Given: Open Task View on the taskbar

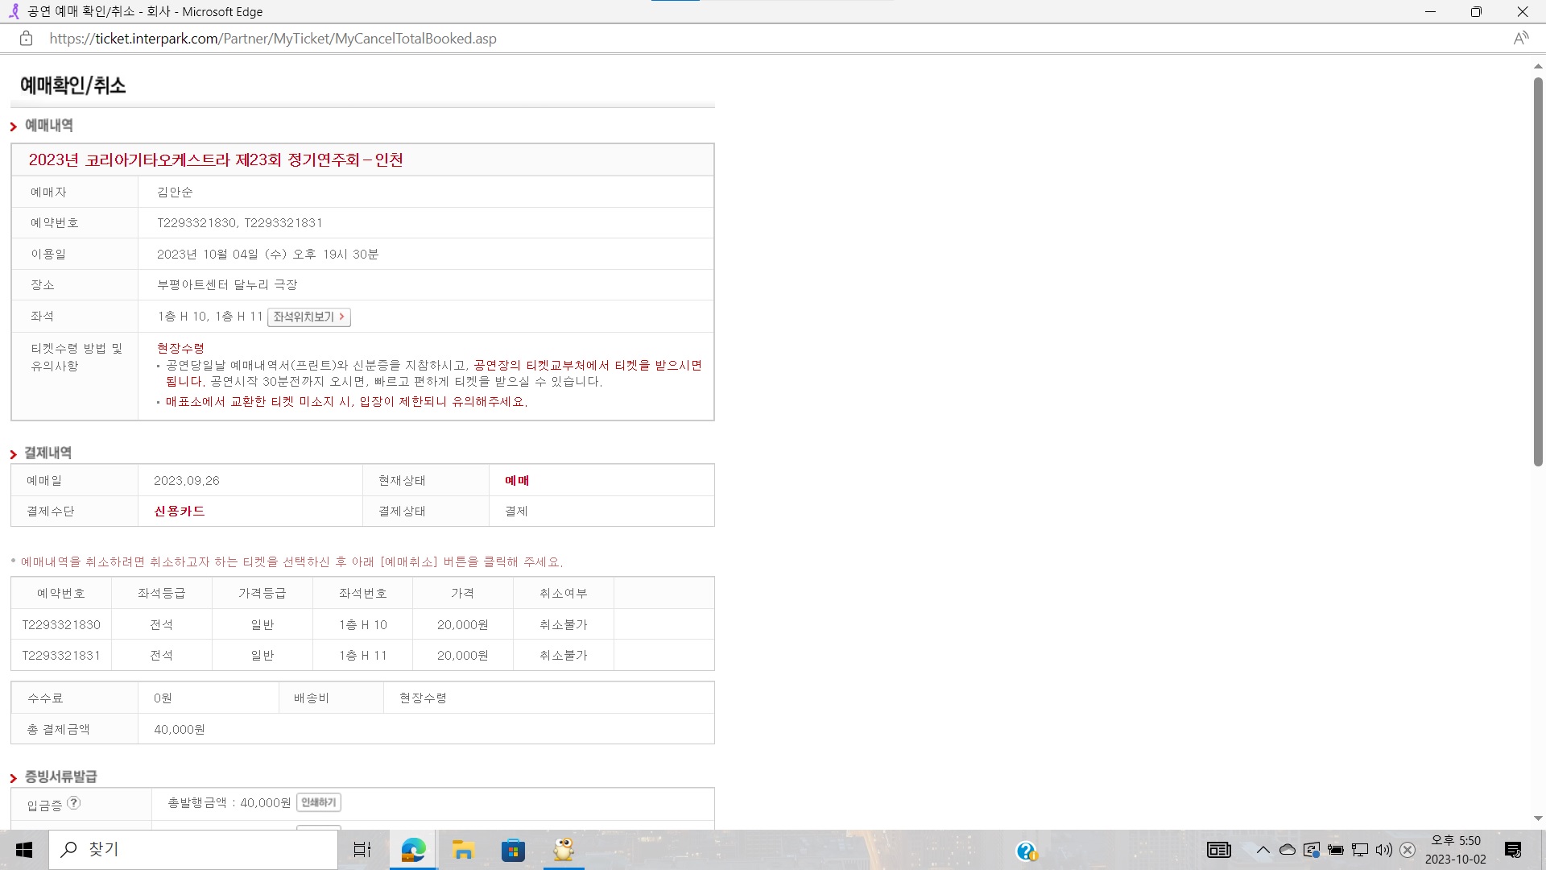Looking at the screenshot, I should tap(362, 850).
